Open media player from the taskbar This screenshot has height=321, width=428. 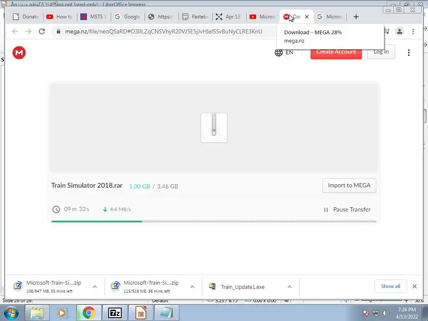(63, 313)
